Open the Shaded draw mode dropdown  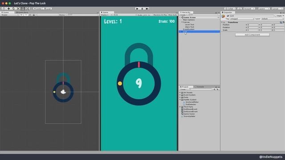click(9, 15)
